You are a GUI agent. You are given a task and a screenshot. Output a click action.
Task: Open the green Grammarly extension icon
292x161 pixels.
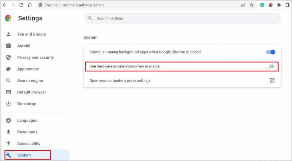pyautogui.click(x=262, y=5)
